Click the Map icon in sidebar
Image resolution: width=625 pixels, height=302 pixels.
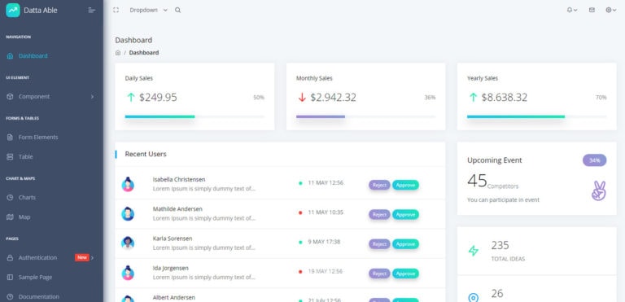tap(10, 217)
